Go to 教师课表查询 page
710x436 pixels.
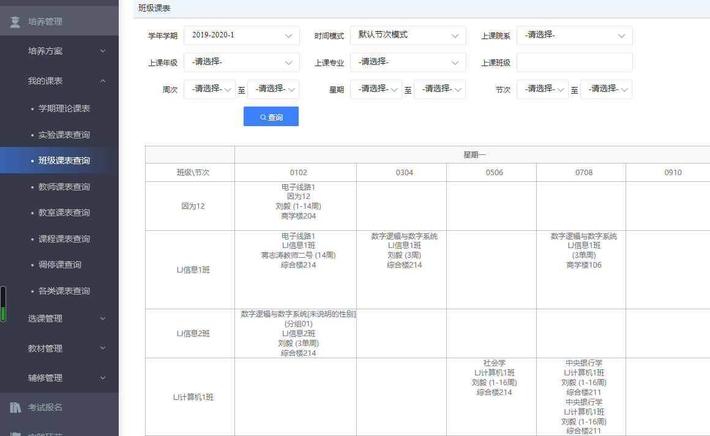coord(64,187)
